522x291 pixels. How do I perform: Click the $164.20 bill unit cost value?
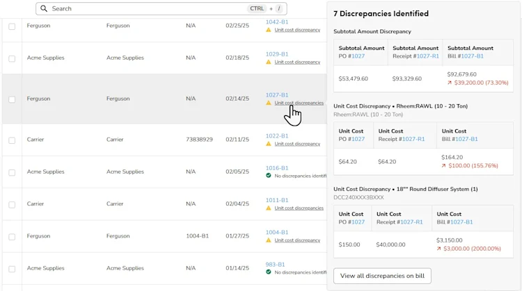(452, 158)
